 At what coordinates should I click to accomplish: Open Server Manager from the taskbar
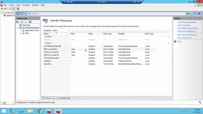click(x=12, y=111)
